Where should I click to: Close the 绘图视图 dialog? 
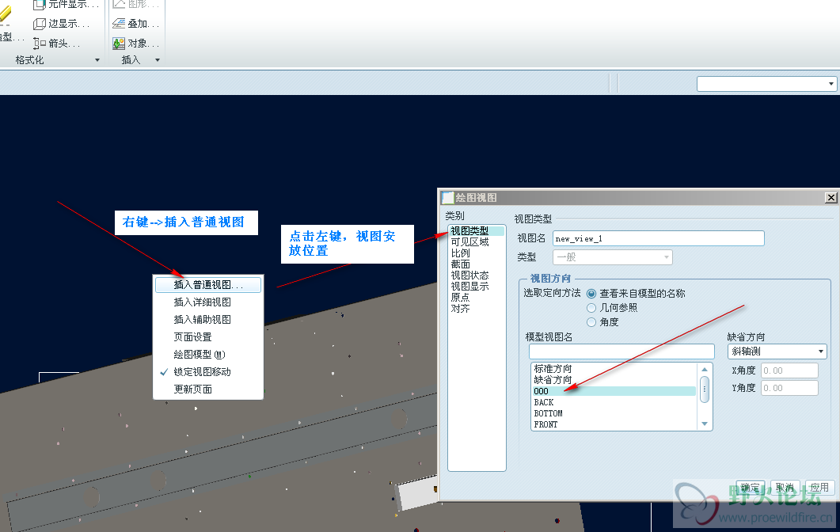pyautogui.click(x=830, y=198)
